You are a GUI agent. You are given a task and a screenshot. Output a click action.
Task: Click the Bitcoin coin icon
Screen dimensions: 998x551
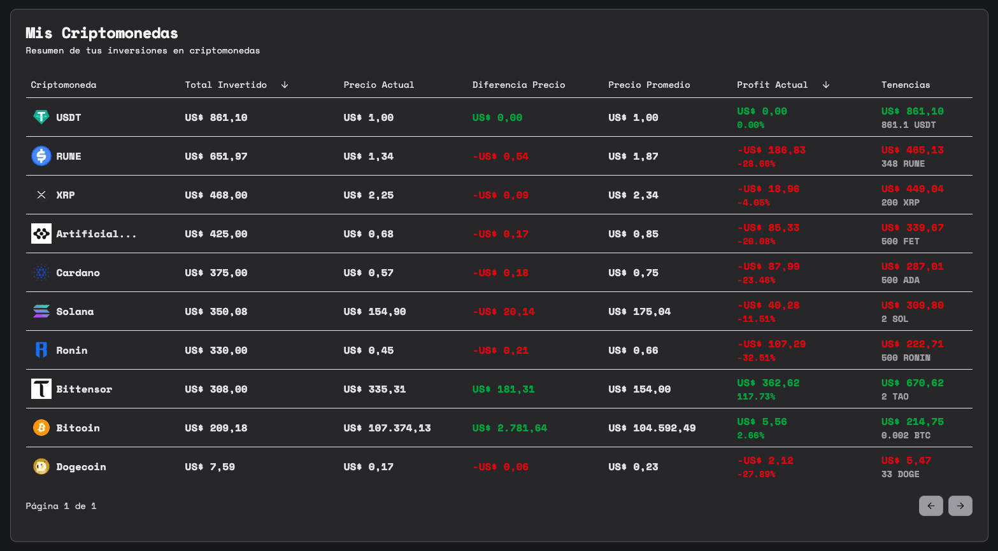[41, 428]
